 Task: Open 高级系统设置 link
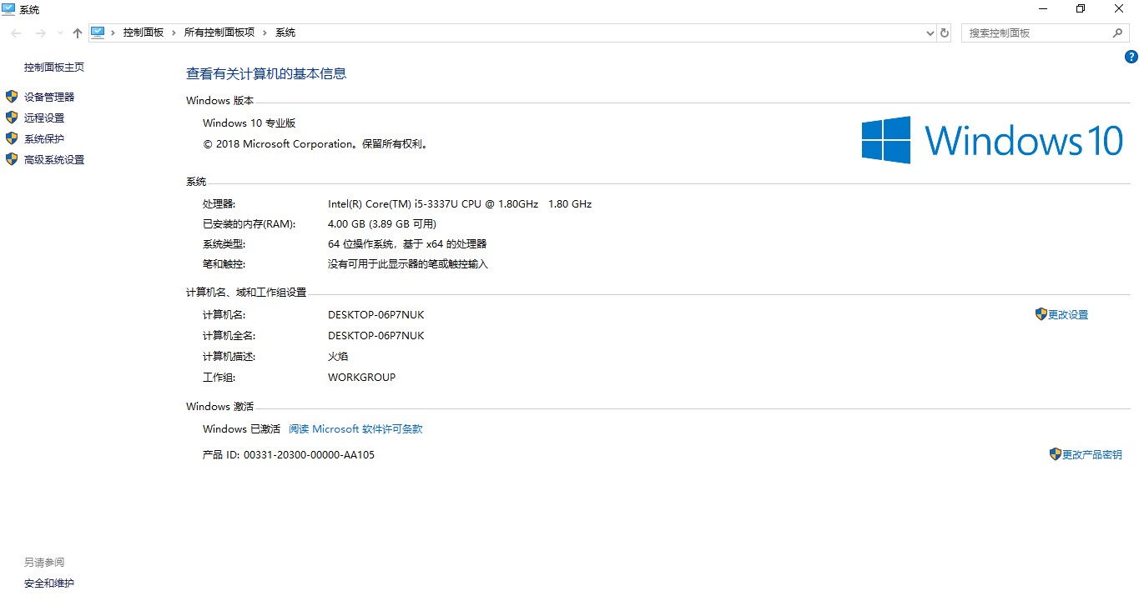click(x=54, y=160)
